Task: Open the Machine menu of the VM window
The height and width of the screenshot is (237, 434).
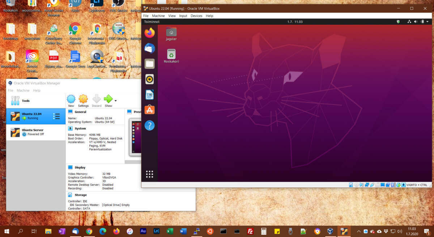Action: point(158,16)
